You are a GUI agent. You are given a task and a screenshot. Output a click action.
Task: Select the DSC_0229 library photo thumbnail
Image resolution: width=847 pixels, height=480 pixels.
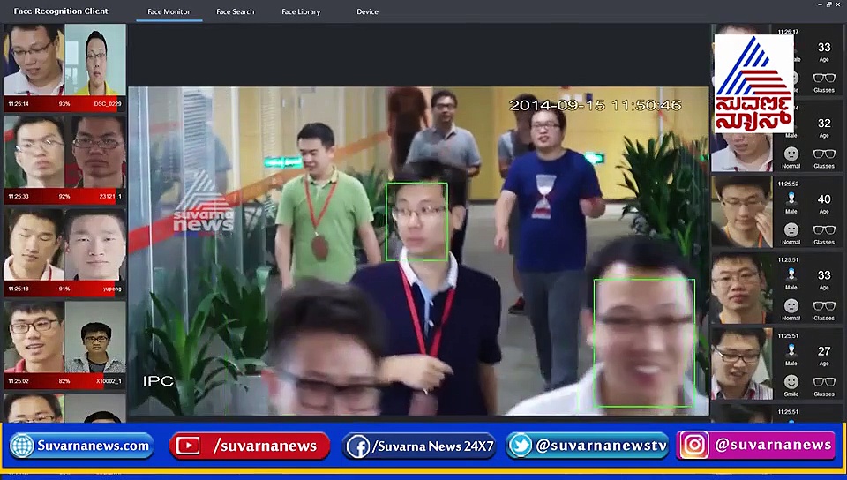click(95, 60)
